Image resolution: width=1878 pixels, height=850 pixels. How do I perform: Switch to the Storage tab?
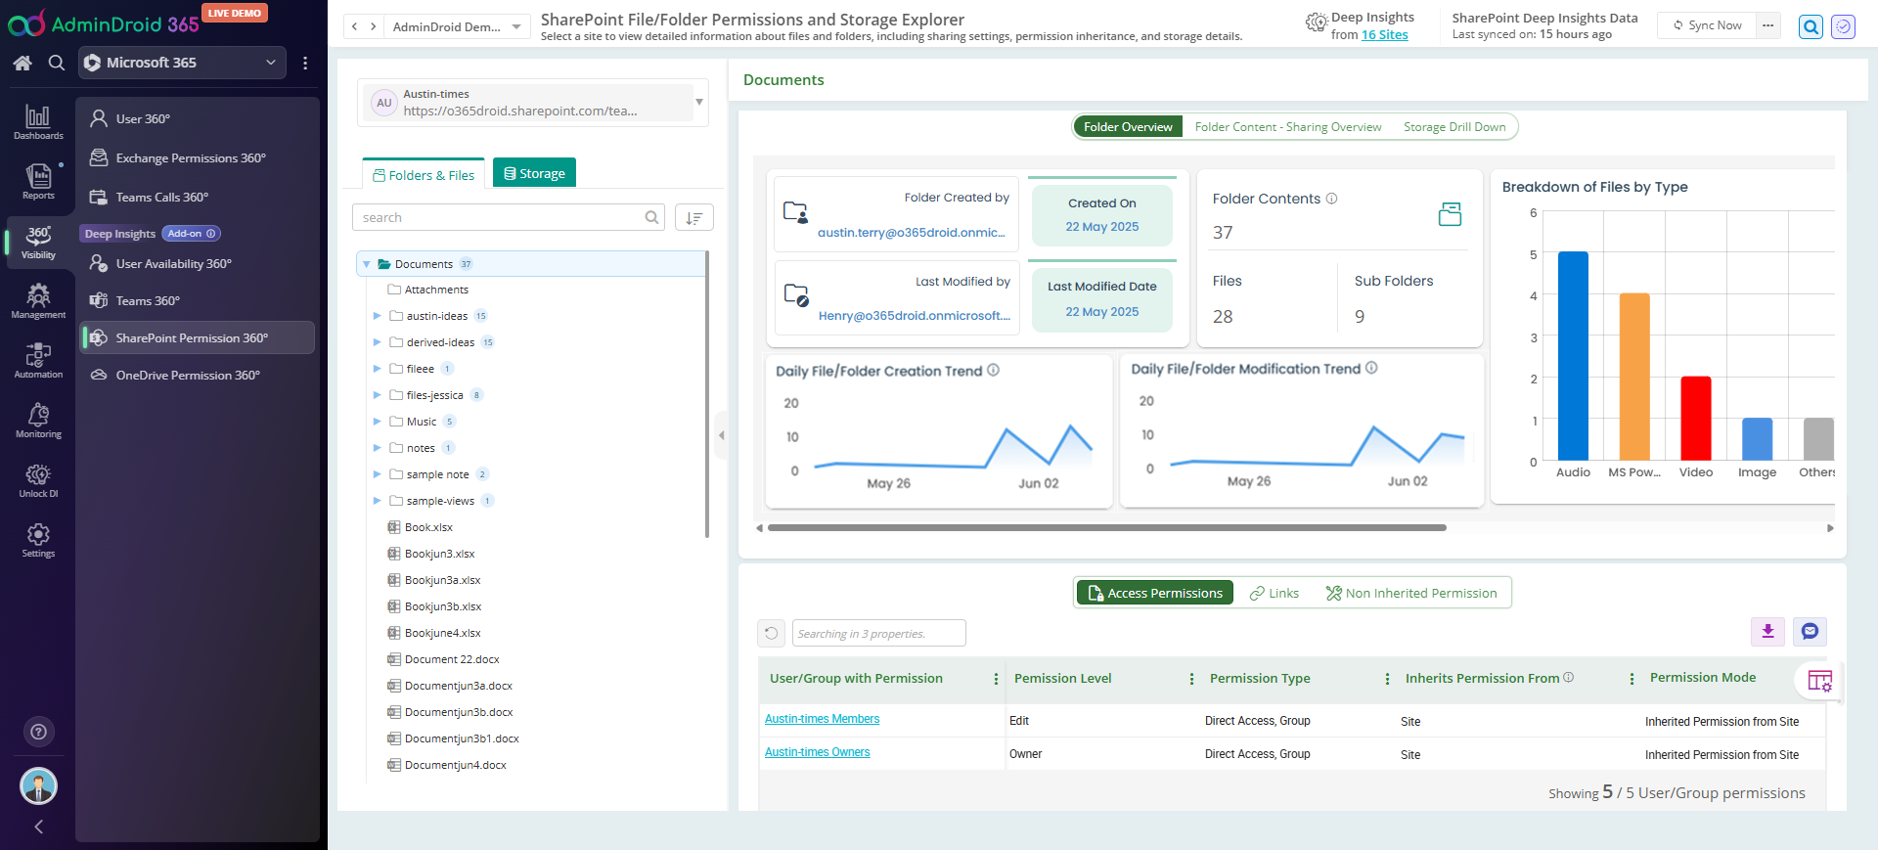pyautogui.click(x=534, y=173)
